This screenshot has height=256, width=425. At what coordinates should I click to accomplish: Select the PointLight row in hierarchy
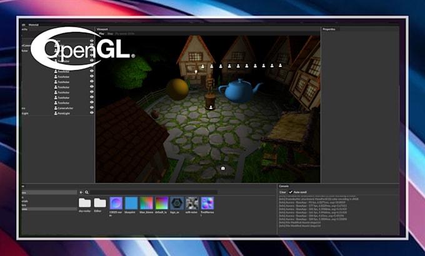58,113
